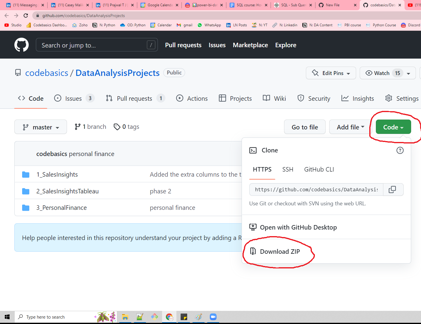Close the Google Calendar tab
This screenshot has width=421, height=324.
pos(177,5)
